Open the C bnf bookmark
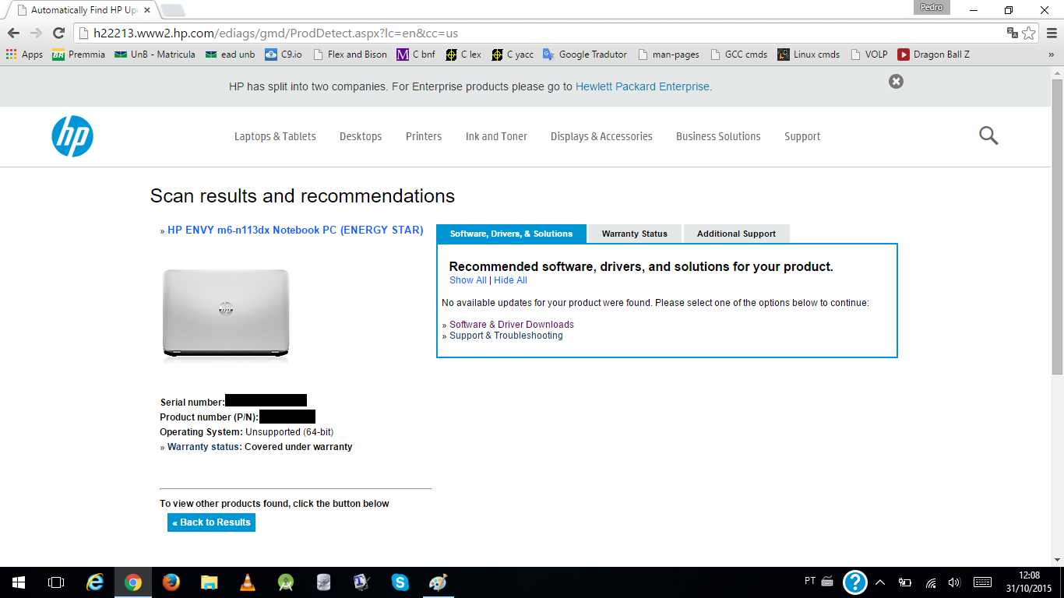 tap(416, 55)
